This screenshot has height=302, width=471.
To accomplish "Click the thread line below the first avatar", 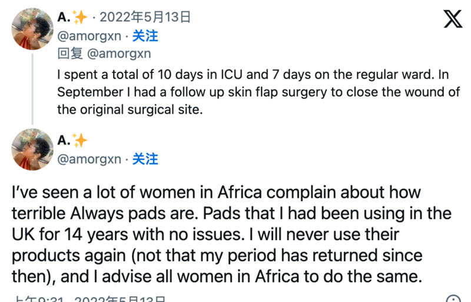I will pyautogui.click(x=32, y=88).
